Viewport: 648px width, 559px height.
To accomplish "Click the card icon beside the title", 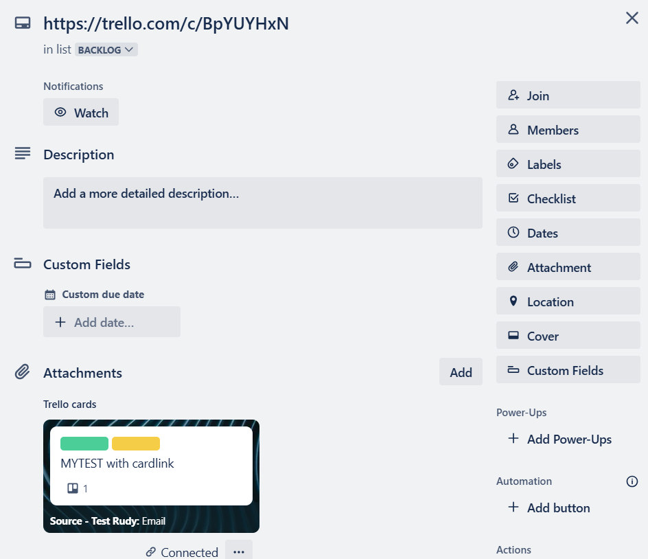I will 23,23.
